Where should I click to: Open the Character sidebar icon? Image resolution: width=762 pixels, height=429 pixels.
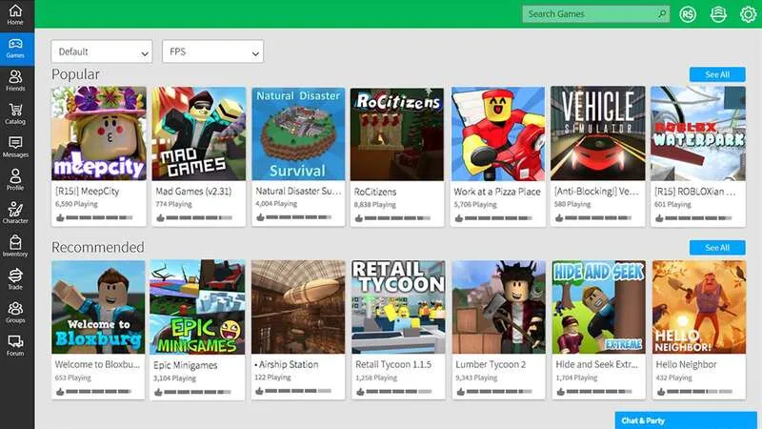(x=15, y=213)
